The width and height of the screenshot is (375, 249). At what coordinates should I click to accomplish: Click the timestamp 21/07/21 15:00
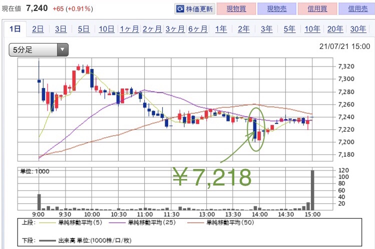[x=344, y=46]
